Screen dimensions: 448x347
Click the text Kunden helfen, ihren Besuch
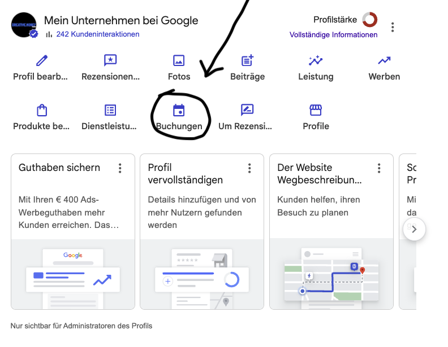pos(318,206)
